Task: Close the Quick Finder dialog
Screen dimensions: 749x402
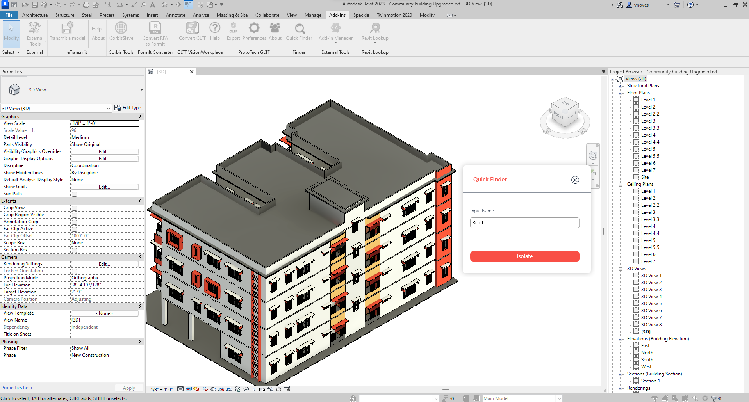Action: 575,180
